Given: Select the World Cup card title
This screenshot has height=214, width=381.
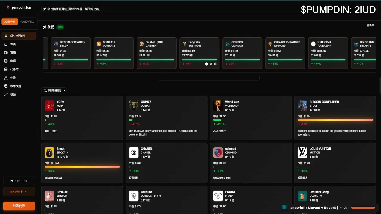Looking at the screenshot, I should (x=232, y=102).
